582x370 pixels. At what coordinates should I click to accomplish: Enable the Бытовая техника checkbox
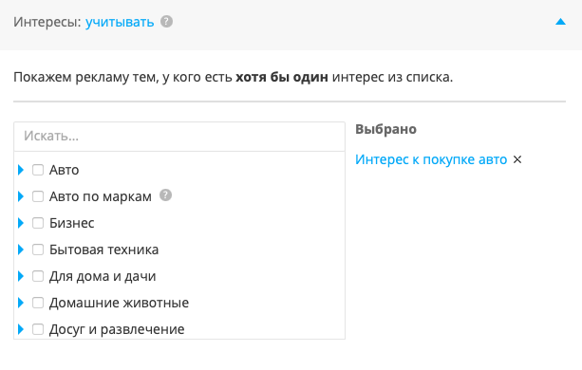tap(38, 250)
